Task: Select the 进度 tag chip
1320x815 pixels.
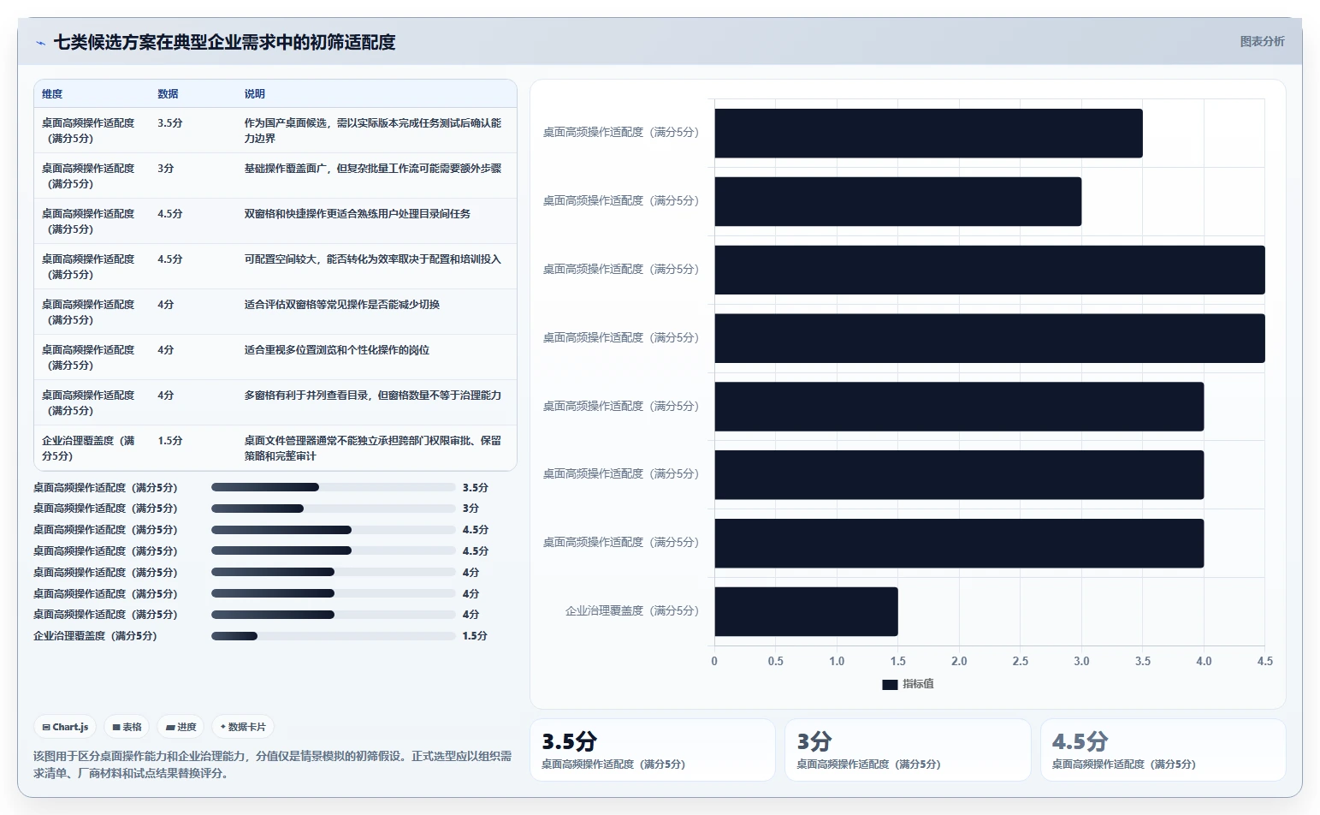Action: [181, 727]
